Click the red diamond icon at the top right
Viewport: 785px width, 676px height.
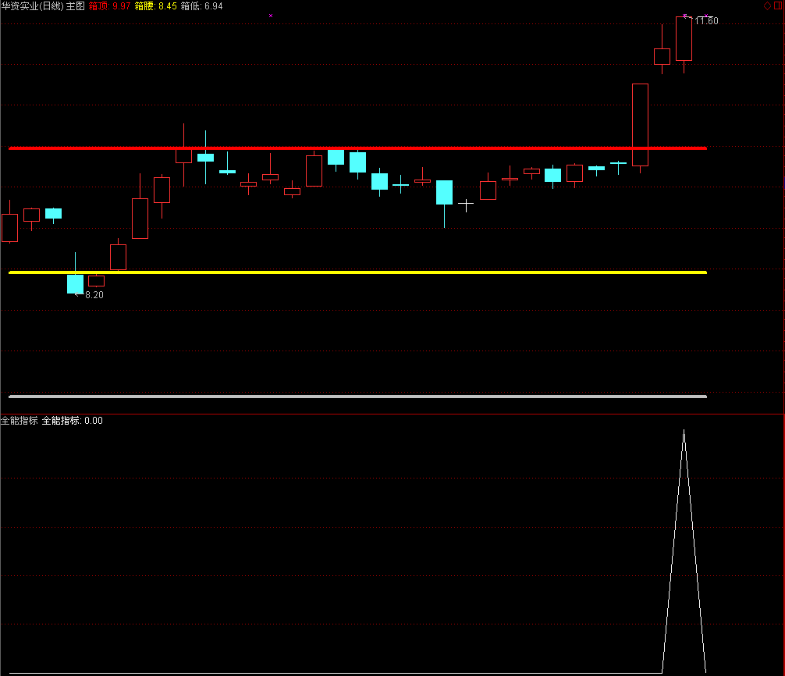(767, 6)
